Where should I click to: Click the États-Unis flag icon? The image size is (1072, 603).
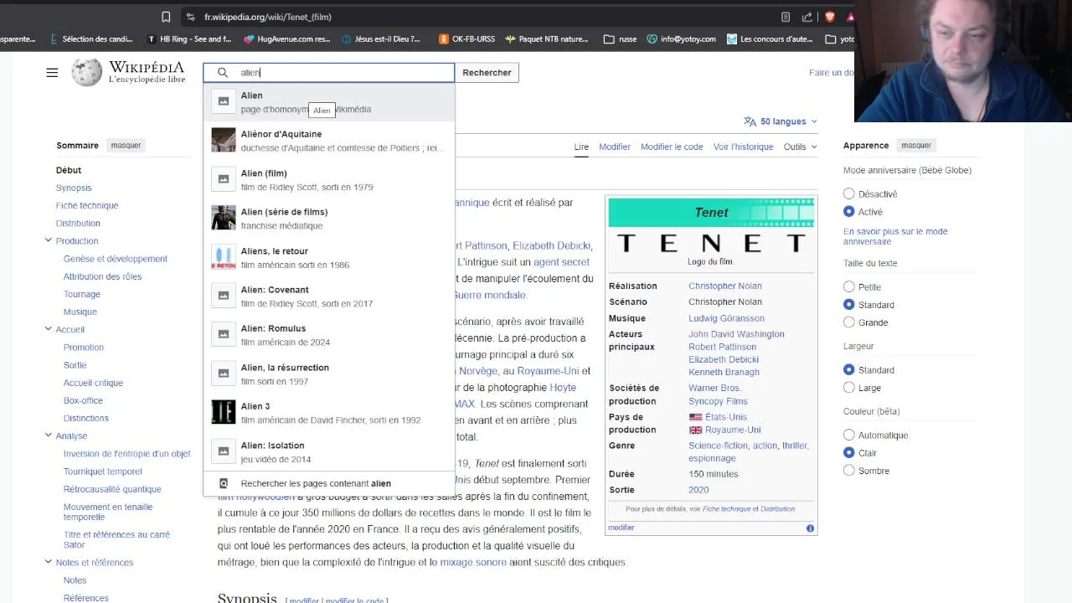pyautogui.click(x=695, y=417)
